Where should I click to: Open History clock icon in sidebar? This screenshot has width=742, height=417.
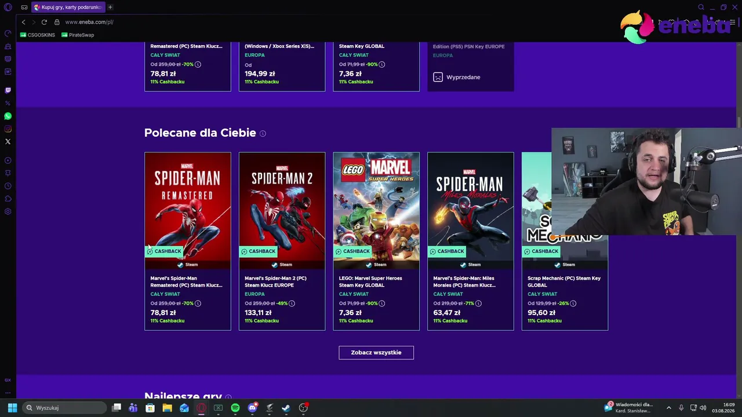pos(8,186)
